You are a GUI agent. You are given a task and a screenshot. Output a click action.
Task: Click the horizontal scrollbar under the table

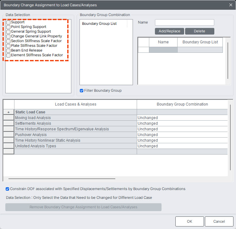62,179
